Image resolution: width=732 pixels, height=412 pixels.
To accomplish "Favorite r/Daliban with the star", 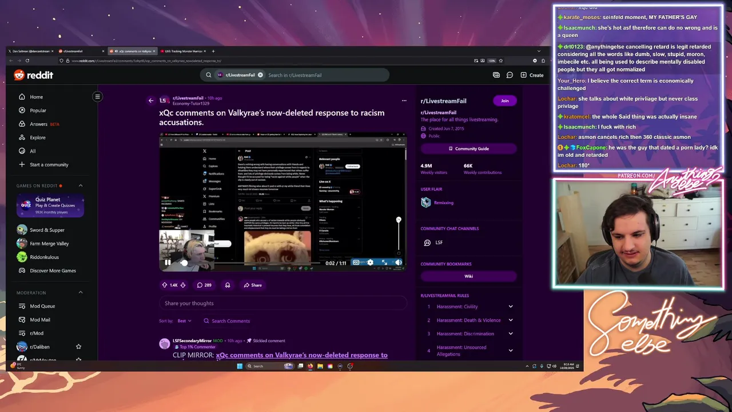I will (78, 347).
